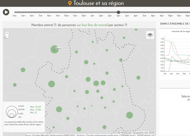Click the green curve on segregation chart

tap(178, 61)
